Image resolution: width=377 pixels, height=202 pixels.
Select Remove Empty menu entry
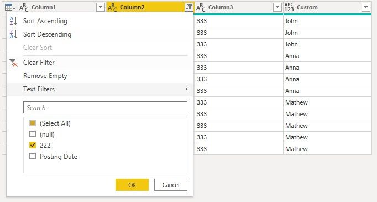100,76
